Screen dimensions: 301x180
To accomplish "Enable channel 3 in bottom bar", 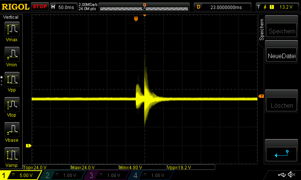I will click(x=106, y=175).
